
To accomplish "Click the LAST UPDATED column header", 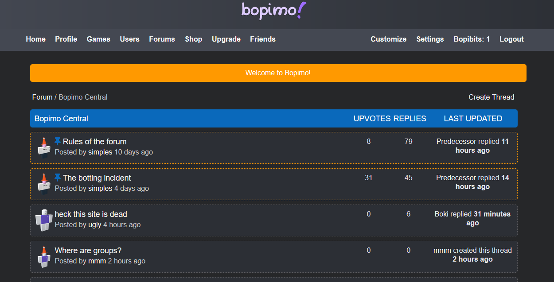I will pyautogui.click(x=473, y=118).
